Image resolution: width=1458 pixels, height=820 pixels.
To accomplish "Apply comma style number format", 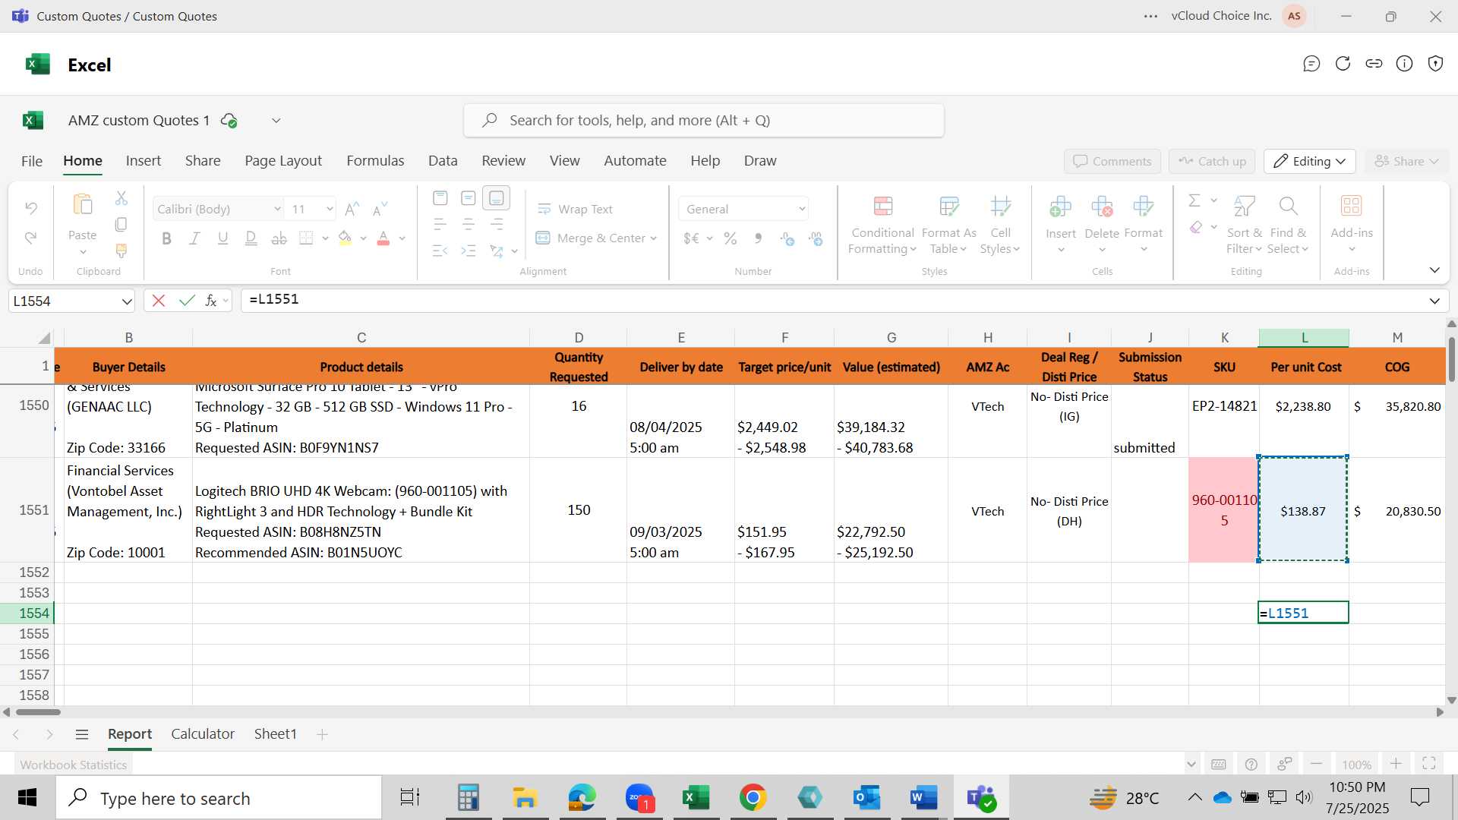I will pos(758,238).
